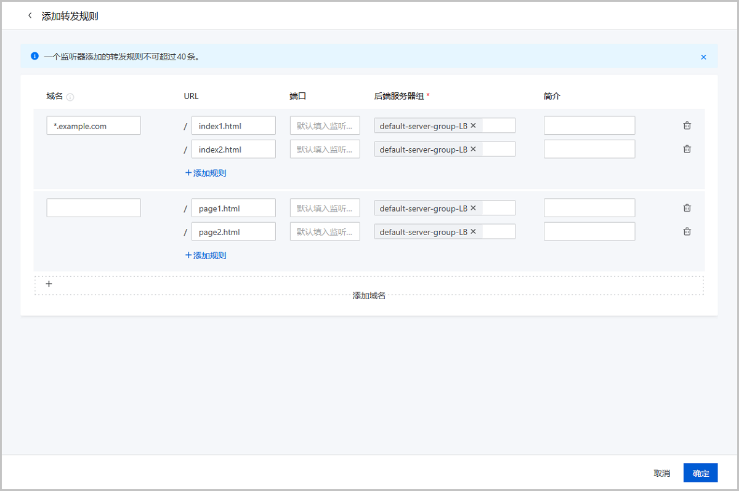The image size is (739, 491).
Task: Go back using the arrow beside 添加转发规则
Action: [x=30, y=16]
